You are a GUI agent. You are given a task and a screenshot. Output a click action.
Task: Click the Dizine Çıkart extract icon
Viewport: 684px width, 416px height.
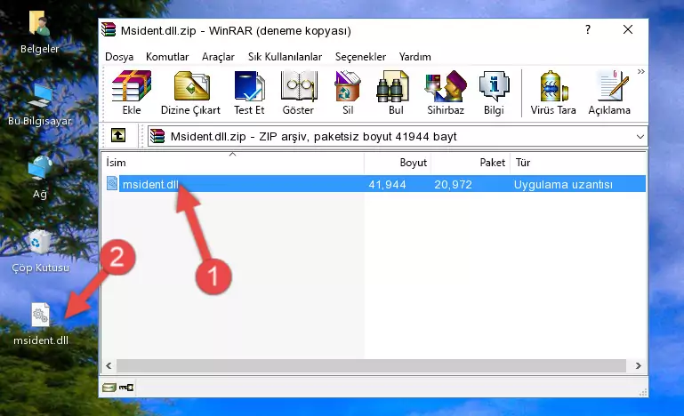190,92
